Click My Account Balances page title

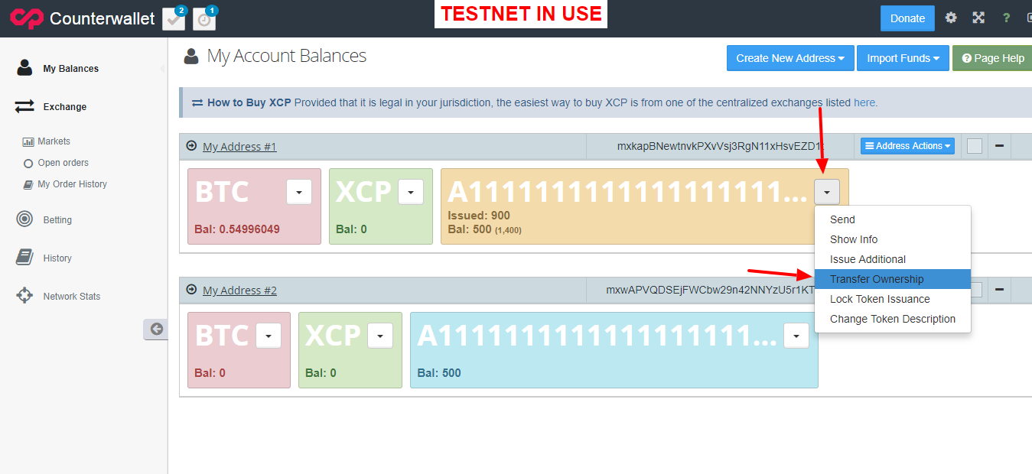[x=287, y=56]
